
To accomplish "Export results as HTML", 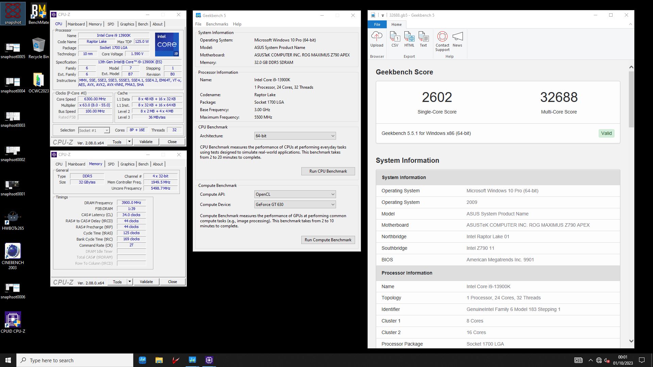I will point(409,39).
